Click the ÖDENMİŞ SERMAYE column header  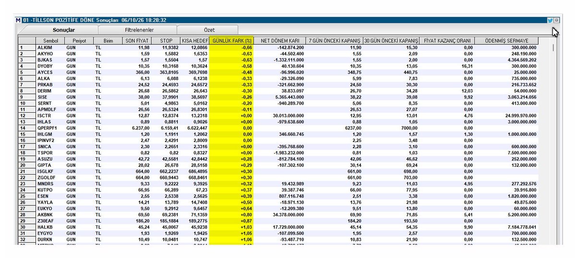[506, 41]
